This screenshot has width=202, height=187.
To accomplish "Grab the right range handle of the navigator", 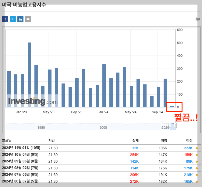I will click(x=175, y=125).
